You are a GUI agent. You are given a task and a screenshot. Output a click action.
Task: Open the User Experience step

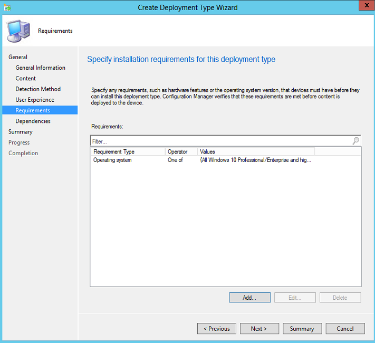click(x=35, y=100)
